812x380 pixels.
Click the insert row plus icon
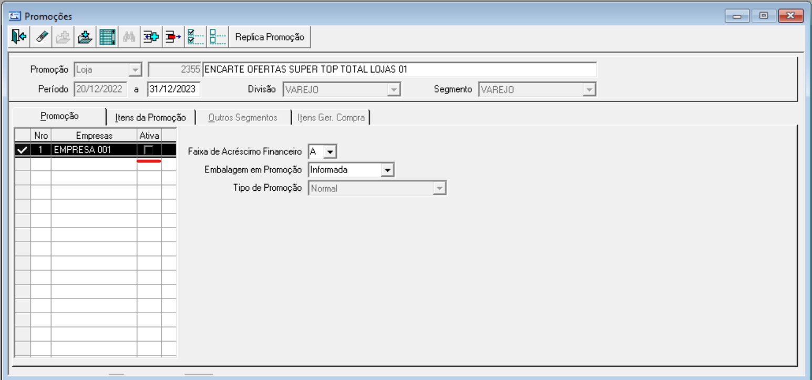coord(151,37)
